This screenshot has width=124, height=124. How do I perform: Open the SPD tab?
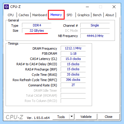point(69,15)
